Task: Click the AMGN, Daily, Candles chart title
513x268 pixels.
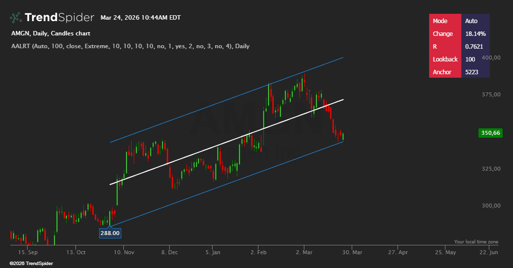Action: pos(51,33)
